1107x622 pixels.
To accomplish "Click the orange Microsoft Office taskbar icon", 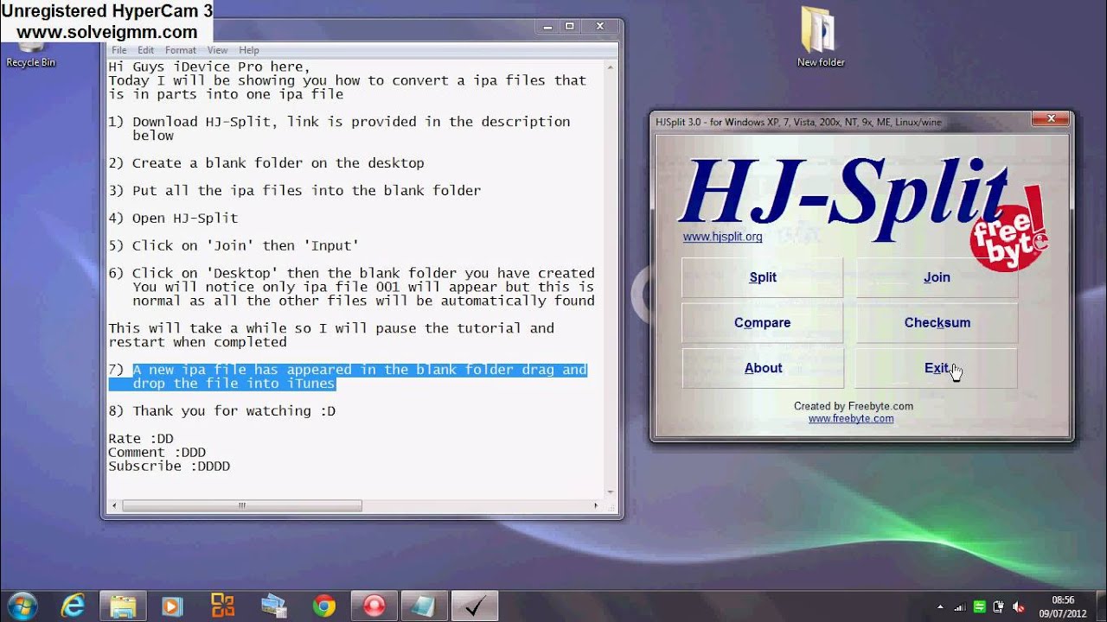I will pos(223,606).
